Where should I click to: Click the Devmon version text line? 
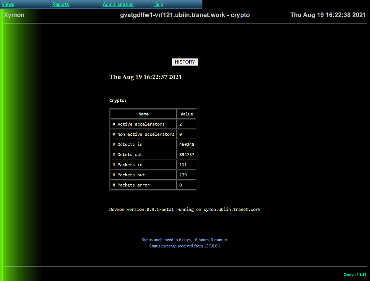[185, 209]
